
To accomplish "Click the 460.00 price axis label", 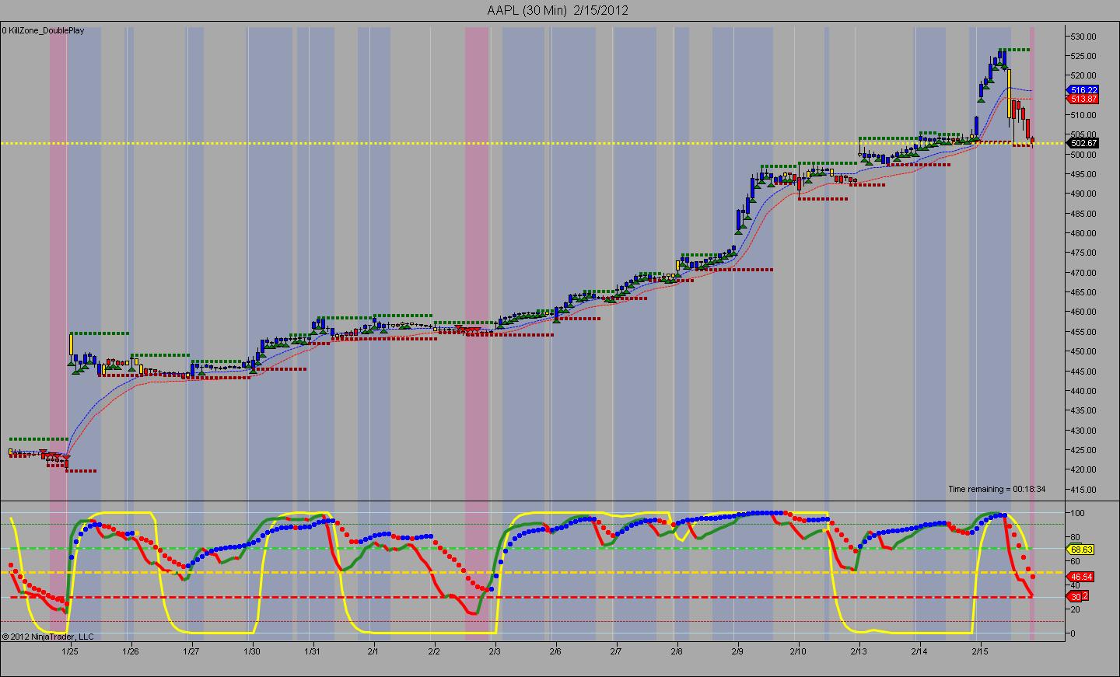I will (x=1083, y=312).
